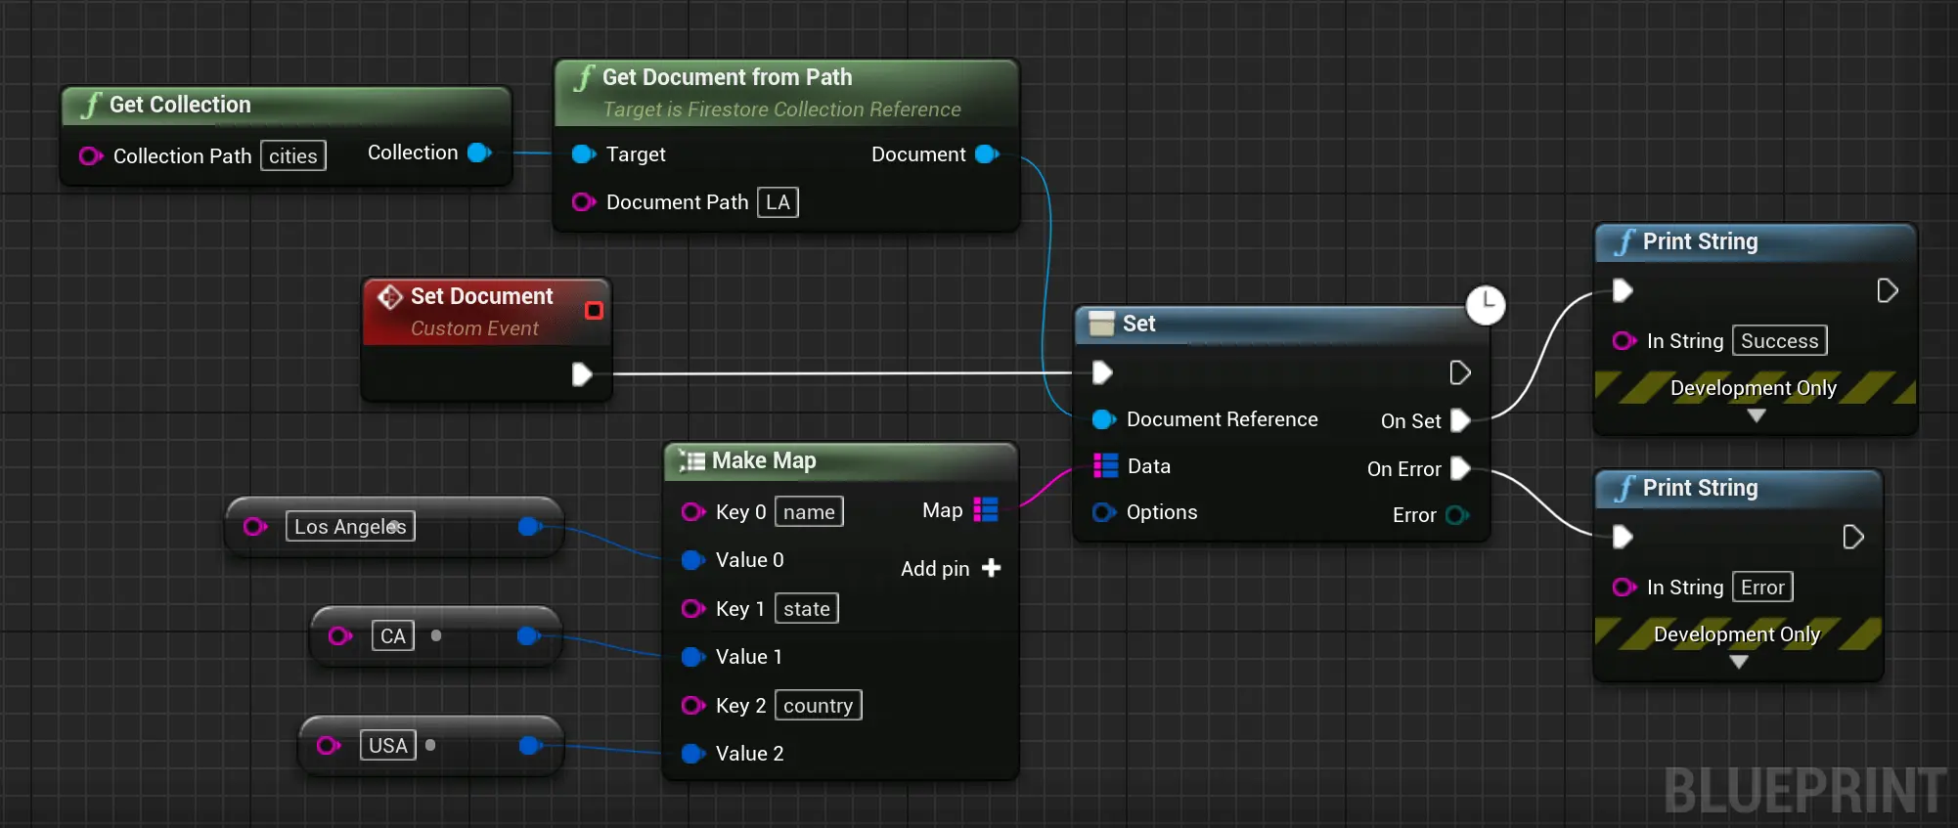
Task: Edit the 'name' Key 0 field
Action: pos(809,512)
